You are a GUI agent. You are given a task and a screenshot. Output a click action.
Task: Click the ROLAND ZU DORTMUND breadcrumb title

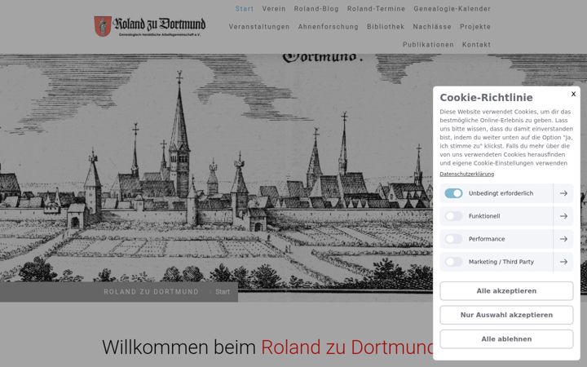pos(152,292)
